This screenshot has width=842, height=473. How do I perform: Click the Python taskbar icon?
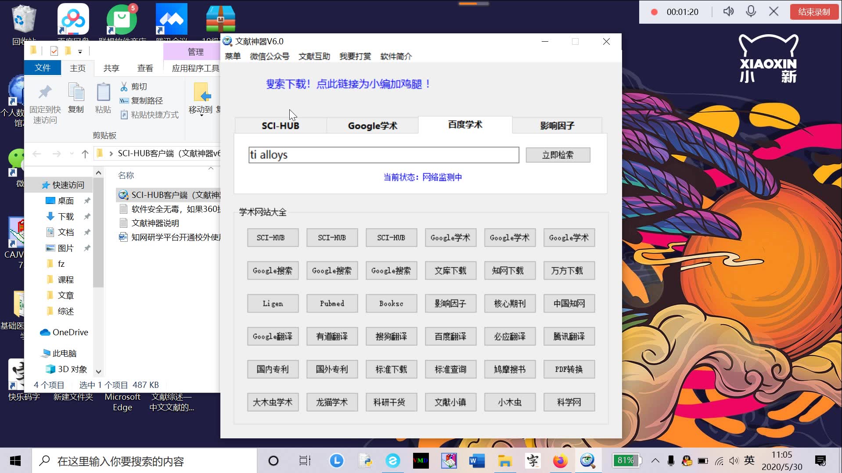[x=365, y=461]
